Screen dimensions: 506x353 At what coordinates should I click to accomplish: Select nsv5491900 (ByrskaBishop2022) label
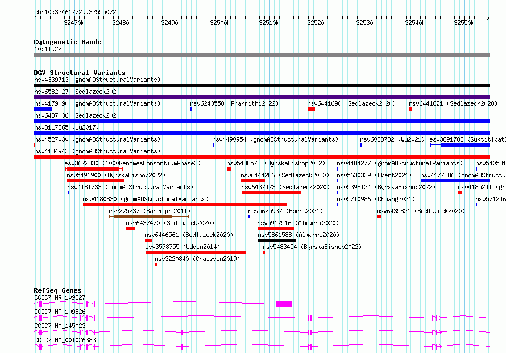point(116,175)
